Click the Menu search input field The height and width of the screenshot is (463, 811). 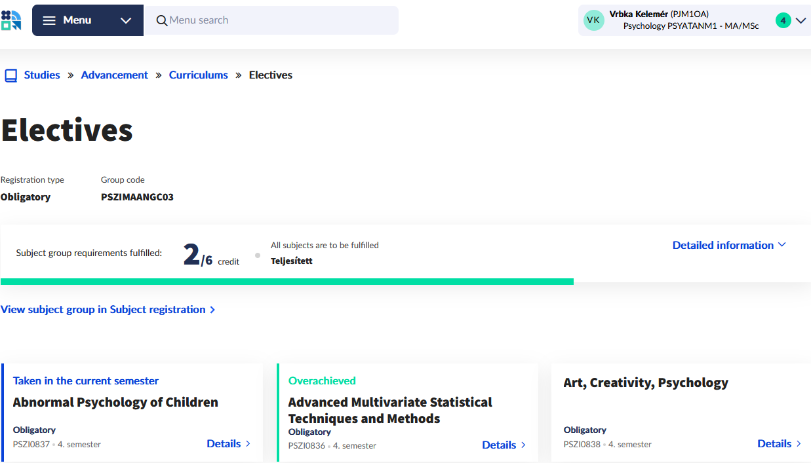[279, 20]
